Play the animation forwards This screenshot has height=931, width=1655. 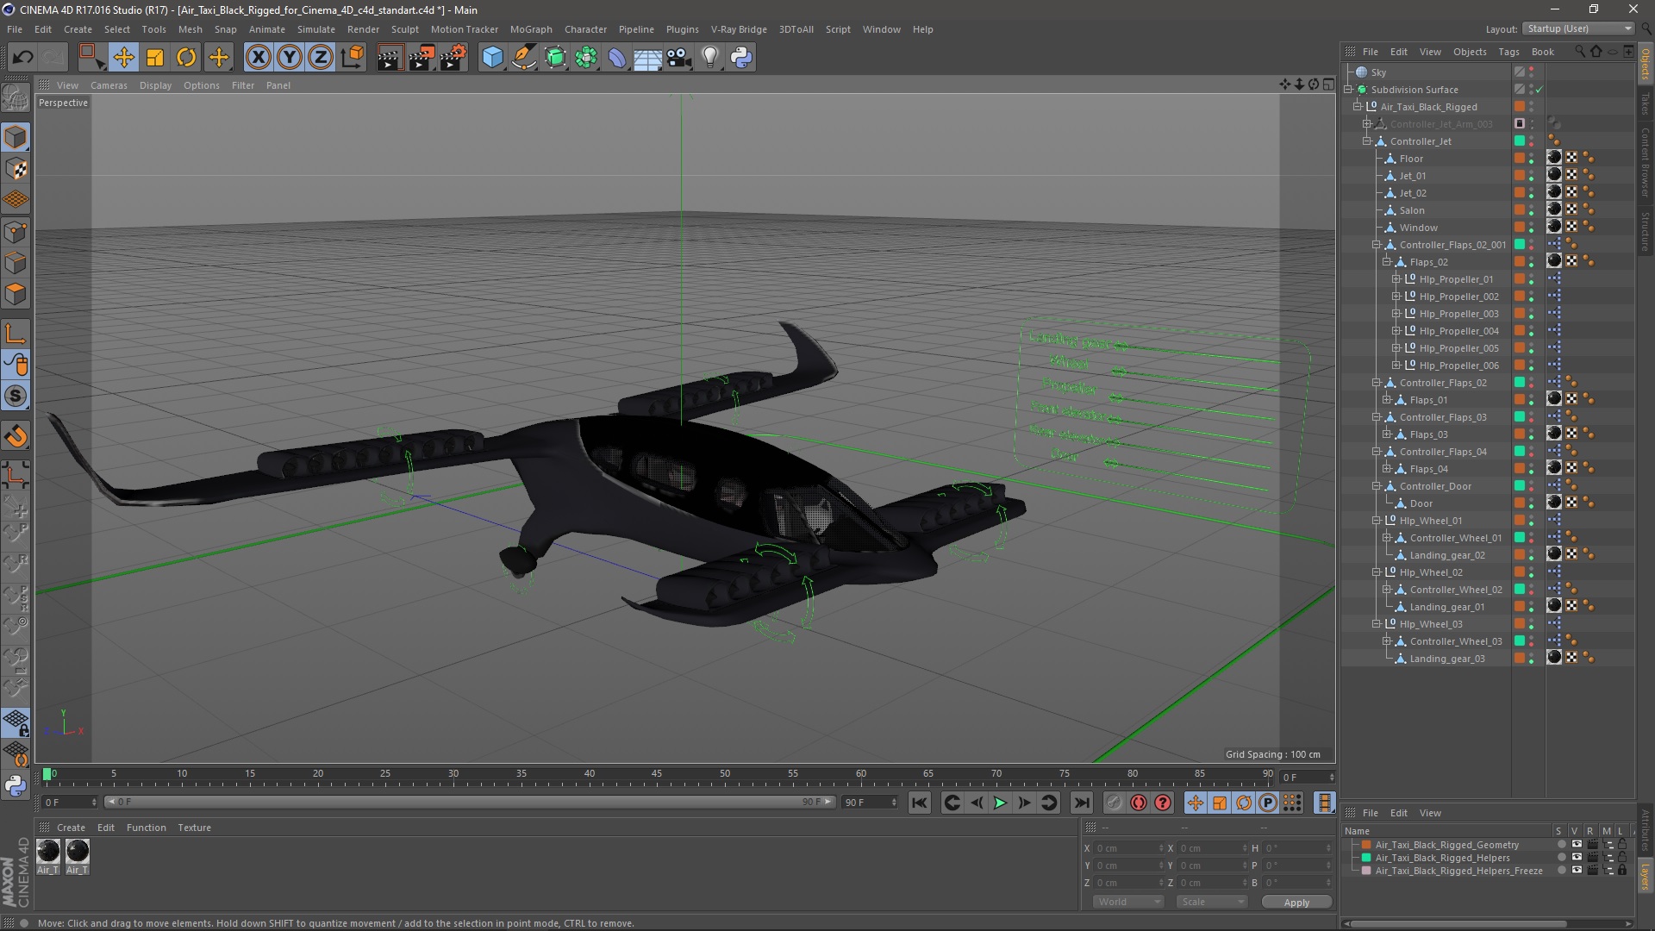coord(1000,803)
